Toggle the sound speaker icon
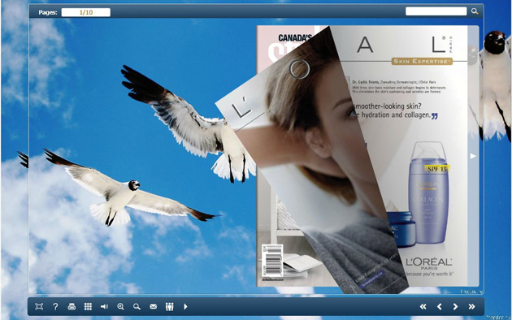 [104, 307]
